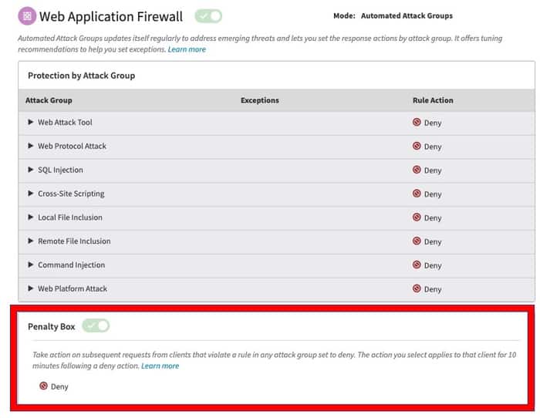Open Learn more link in Penalty Box

(160, 366)
